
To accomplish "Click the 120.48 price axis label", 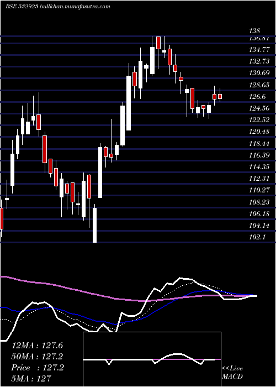I will 259,132.
